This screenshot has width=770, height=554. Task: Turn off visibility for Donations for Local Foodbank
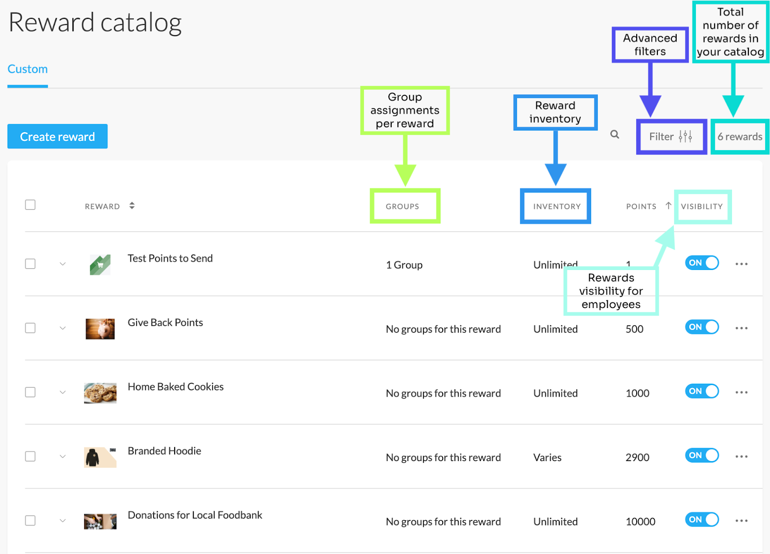702,519
